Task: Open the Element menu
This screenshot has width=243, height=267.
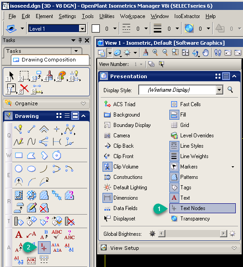Action: pos(44,16)
